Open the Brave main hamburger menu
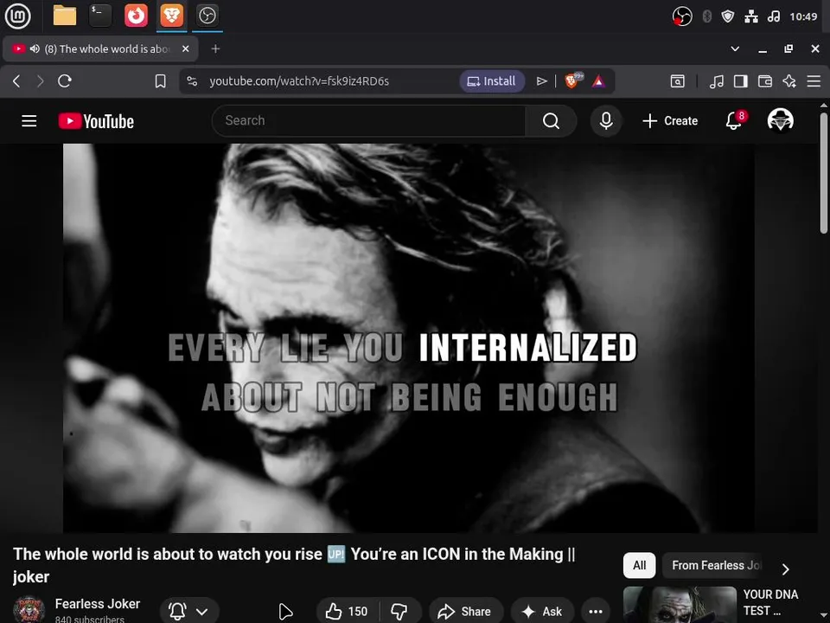Viewport: 830px width, 623px height. [814, 81]
